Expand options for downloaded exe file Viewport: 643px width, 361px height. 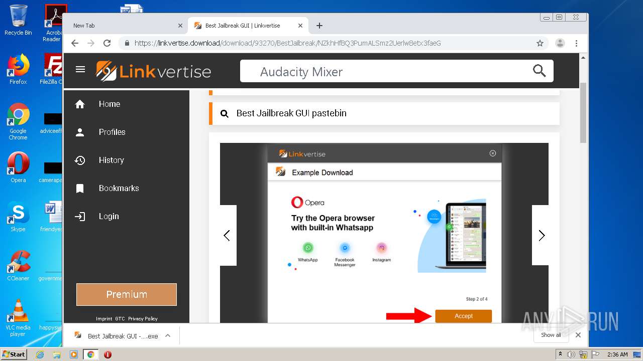(x=168, y=335)
